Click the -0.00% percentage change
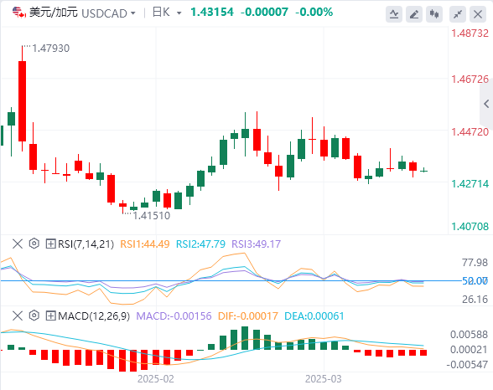This screenshot has width=493, height=390. [x=314, y=13]
